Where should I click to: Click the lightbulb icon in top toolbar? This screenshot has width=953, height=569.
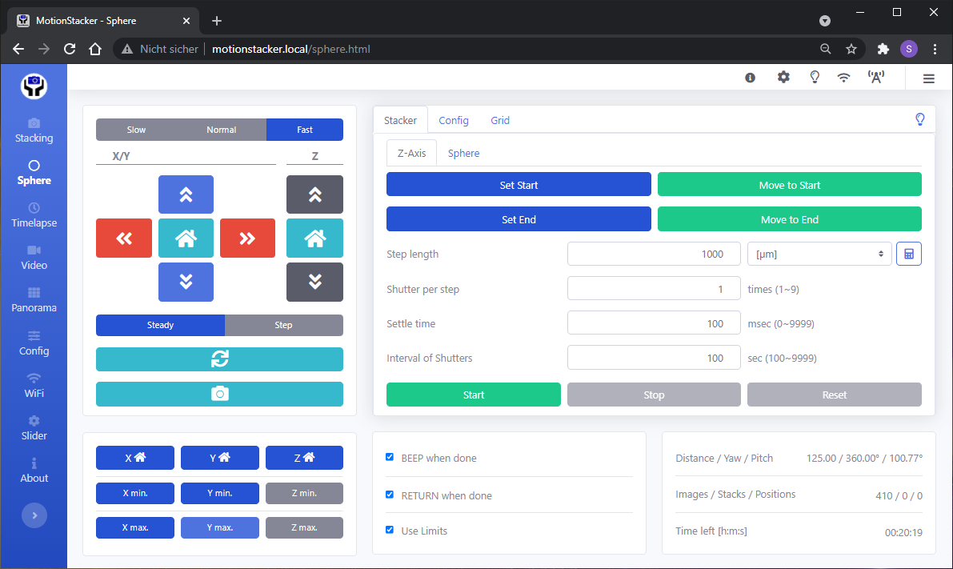[815, 78]
